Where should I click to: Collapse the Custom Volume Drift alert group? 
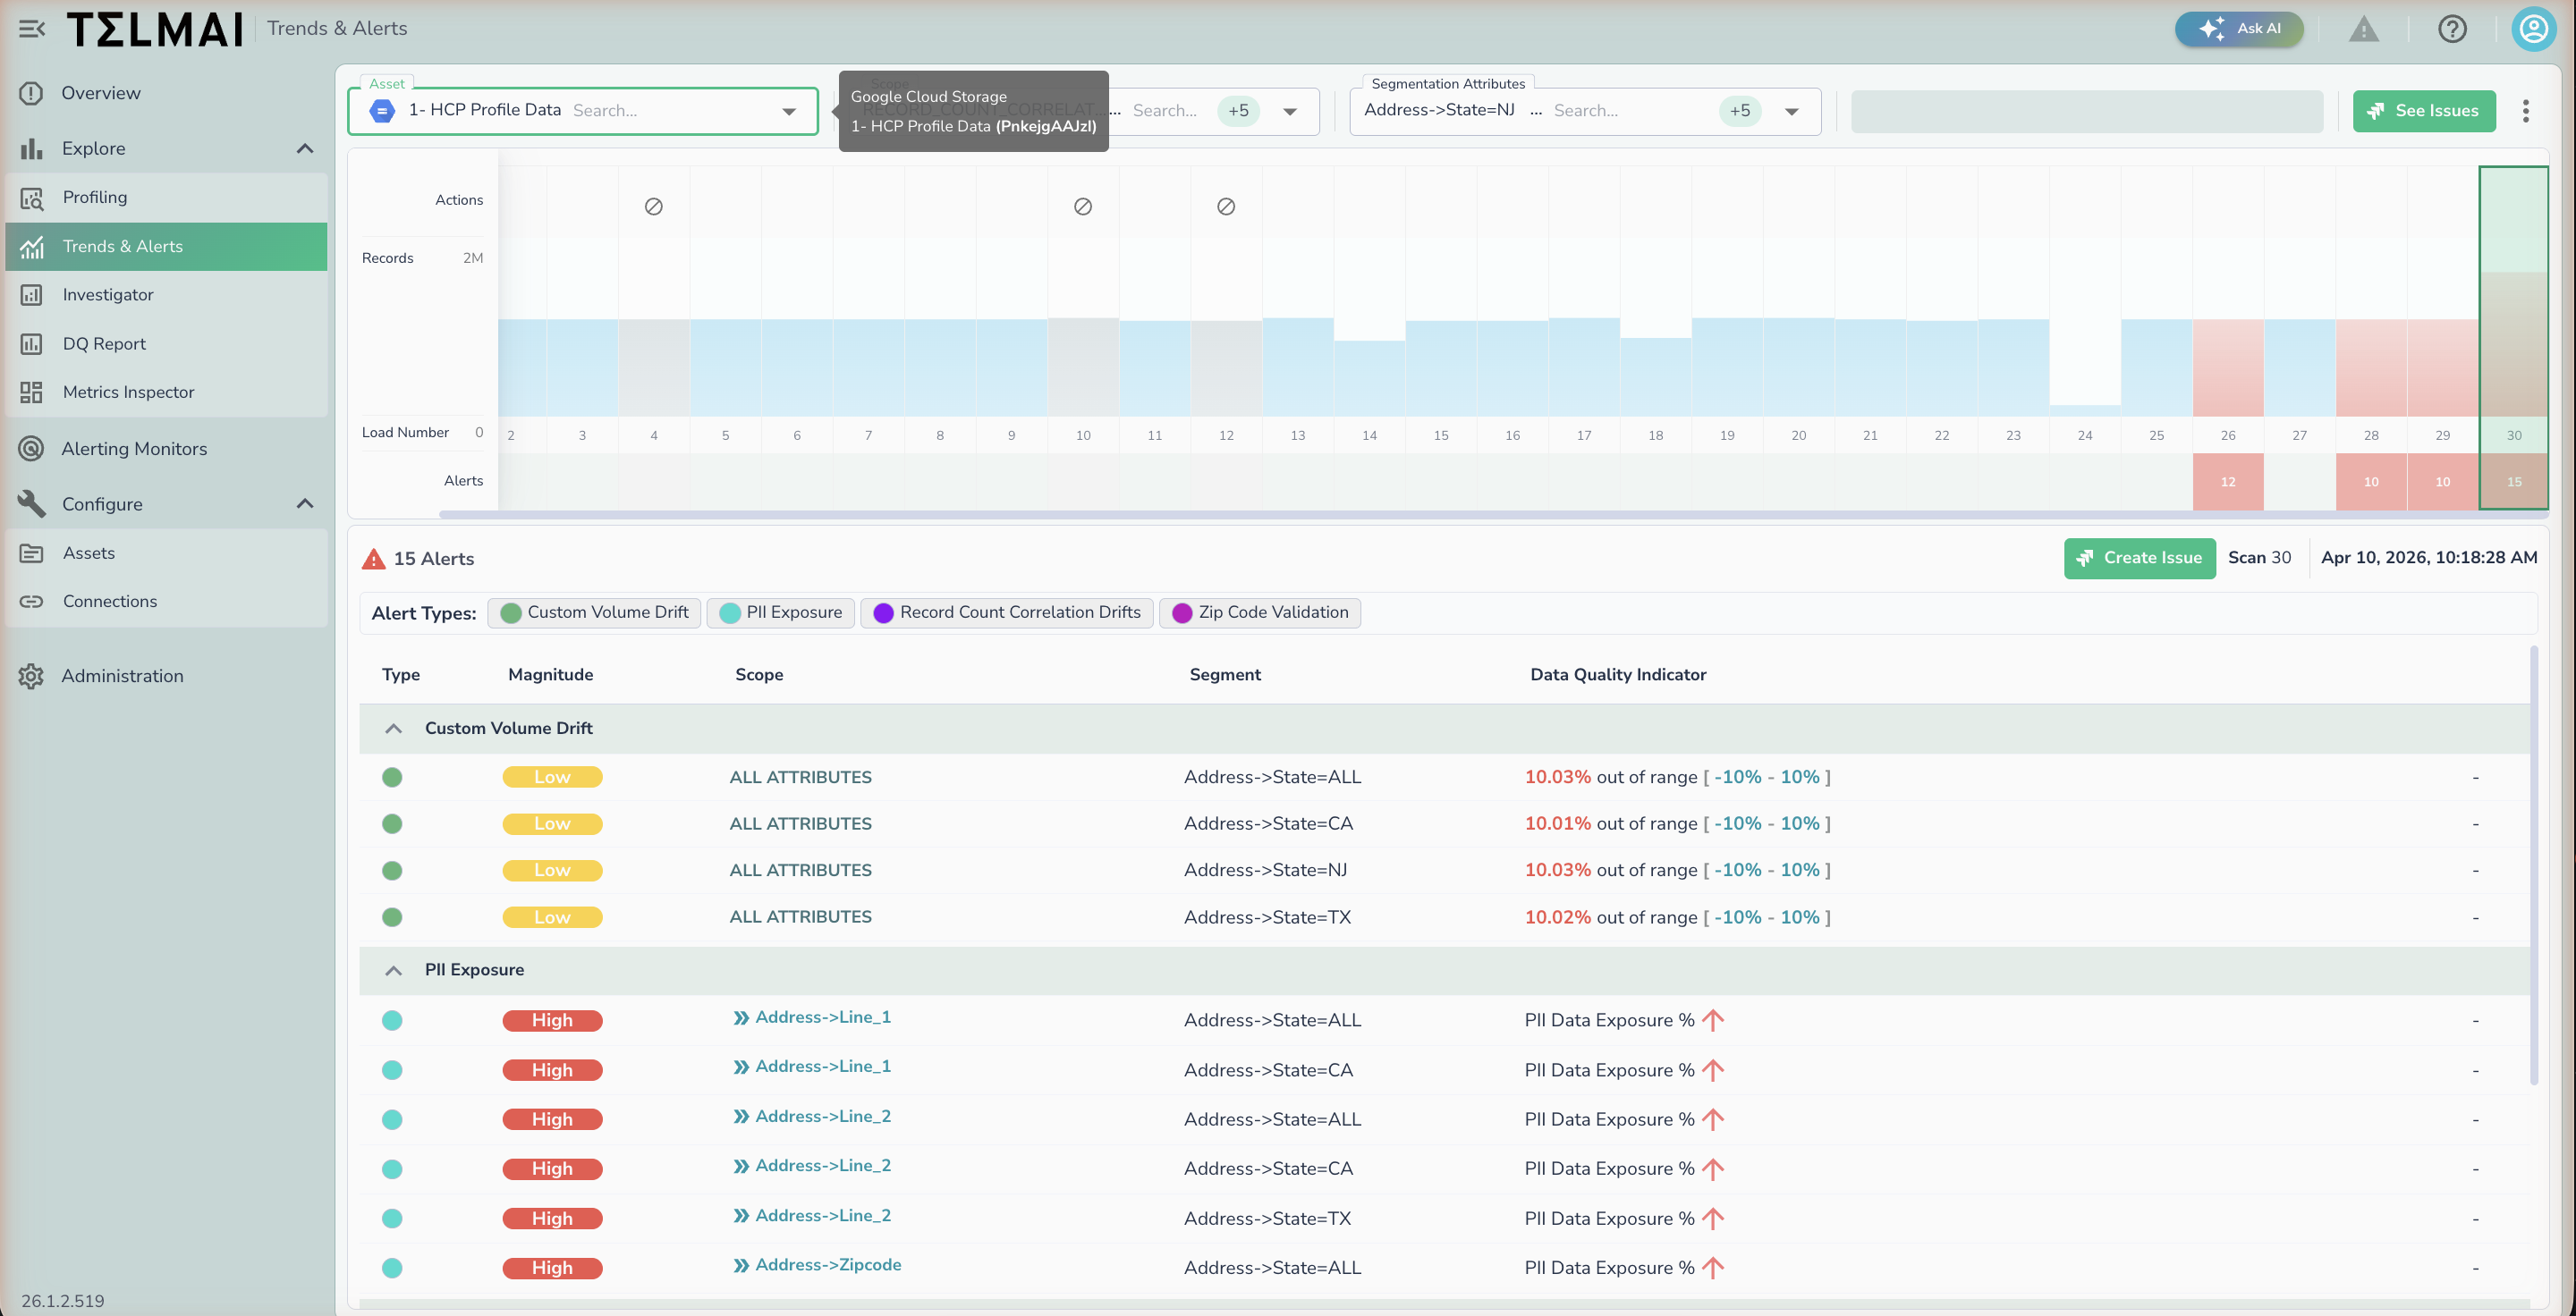(x=393, y=729)
